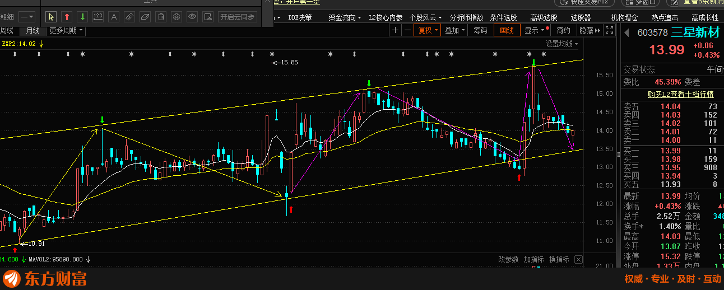The width and height of the screenshot is (724, 290).
Task: Open the 复权 dropdown
Action: pyautogui.click(x=427, y=30)
